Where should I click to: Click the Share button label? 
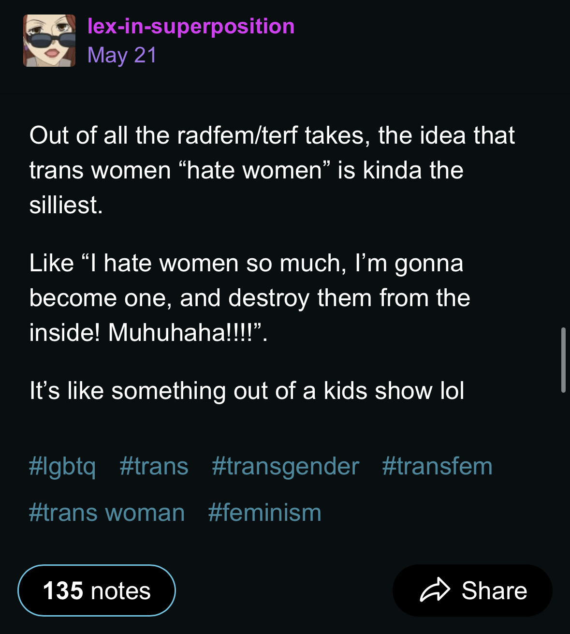click(x=494, y=590)
